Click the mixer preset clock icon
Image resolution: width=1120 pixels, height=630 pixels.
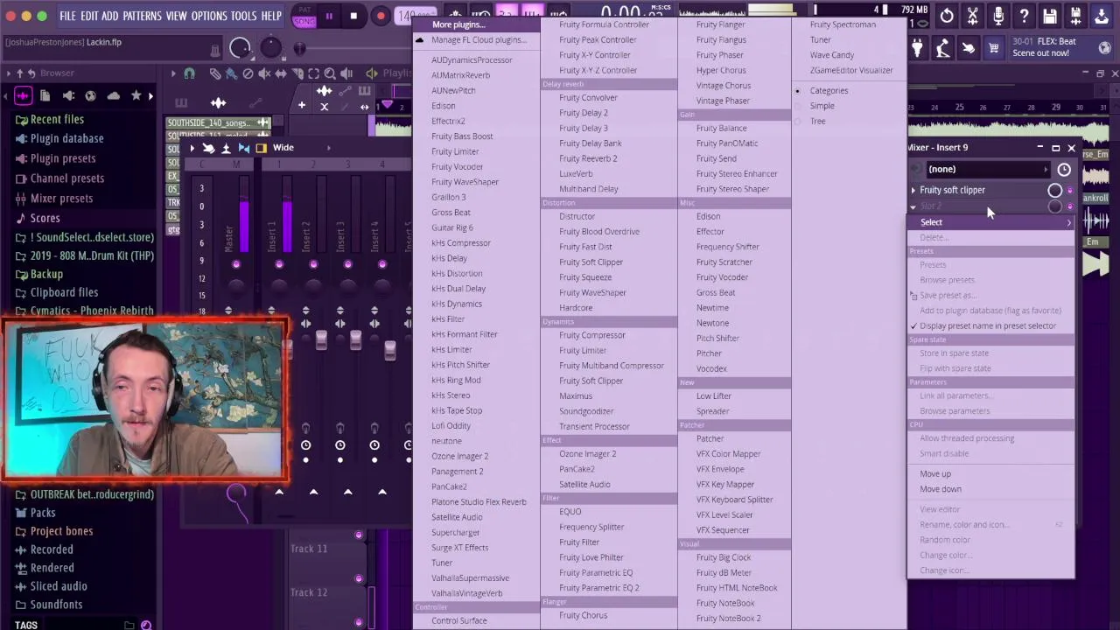click(1064, 170)
